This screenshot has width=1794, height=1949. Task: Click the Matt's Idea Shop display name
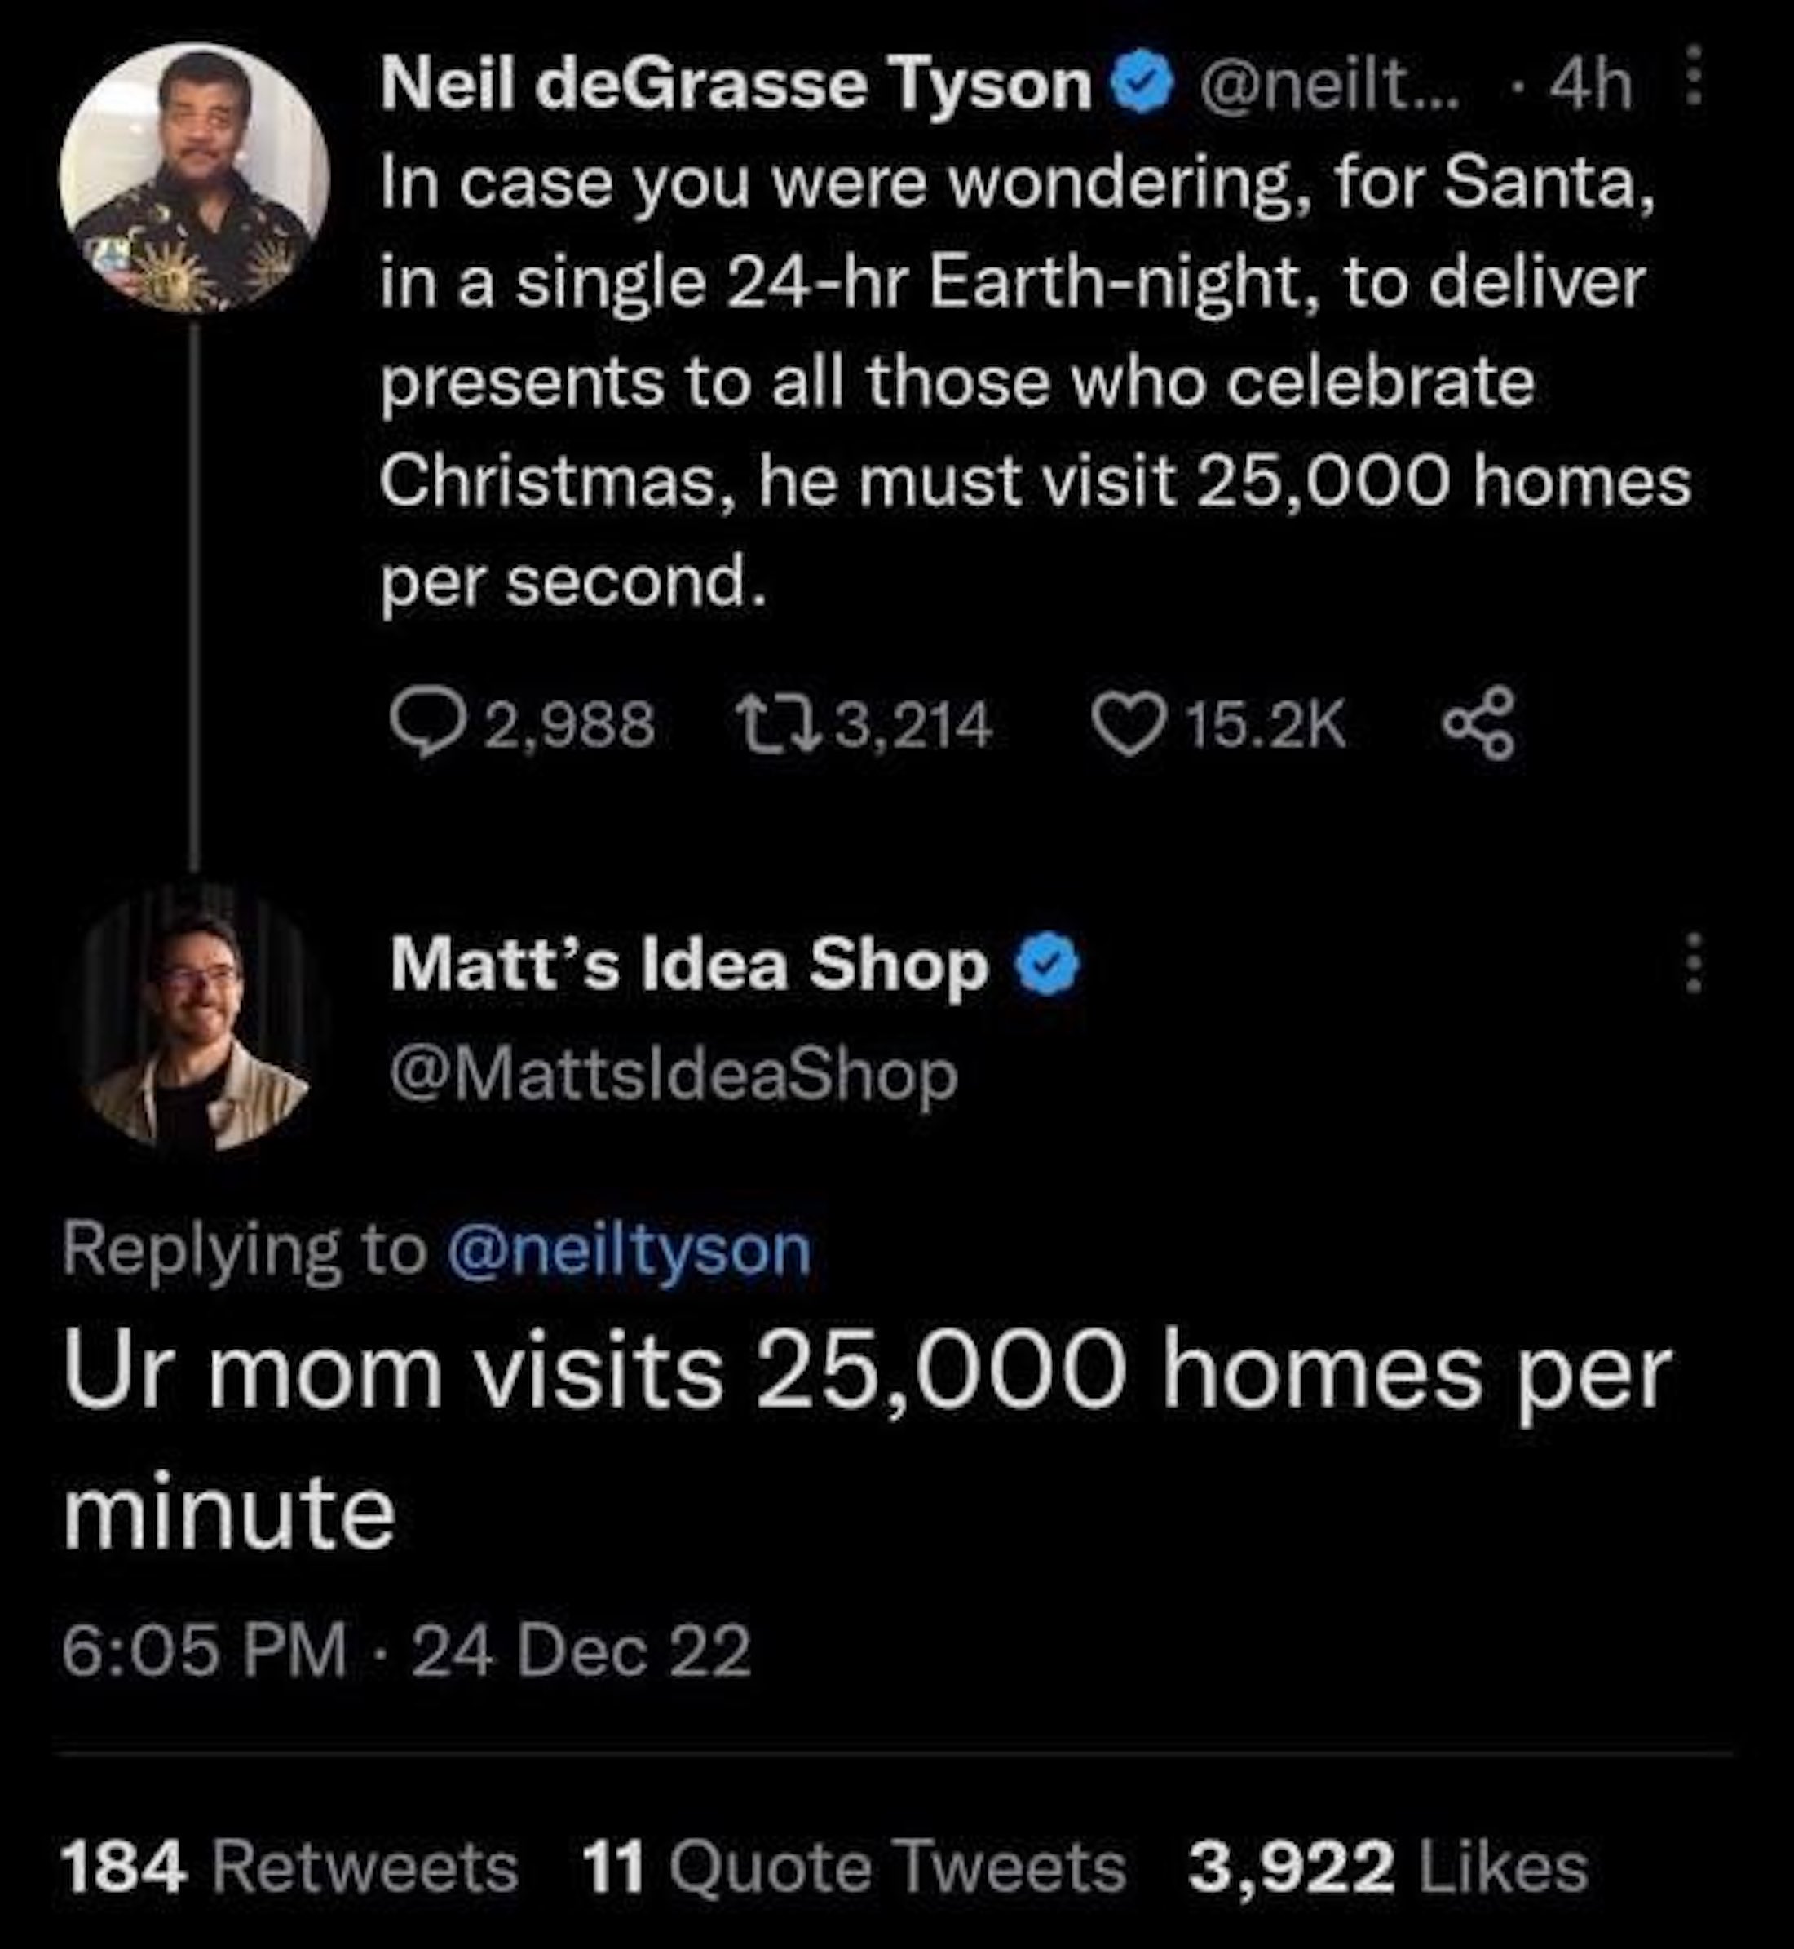click(688, 965)
